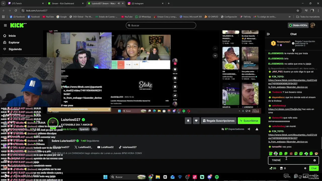Image resolution: width=322 pixels, height=181 pixels.
Task: Open OBS Studio from the taskbar
Action: pyautogui.click(x=187, y=177)
